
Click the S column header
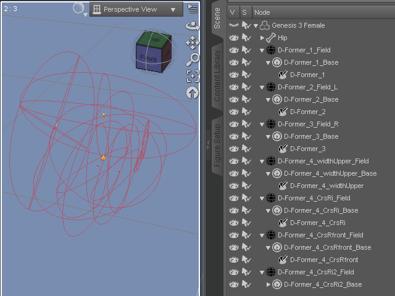pyautogui.click(x=245, y=12)
